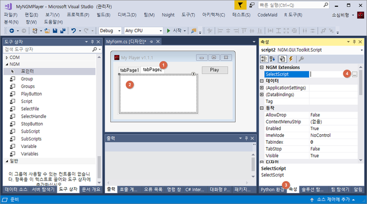
Task: Open the Nsight menu
Action: coord(168,15)
